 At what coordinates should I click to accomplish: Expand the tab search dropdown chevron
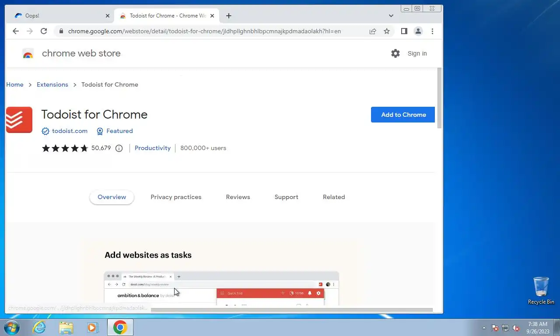pyautogui.click(x=391, y=16)
